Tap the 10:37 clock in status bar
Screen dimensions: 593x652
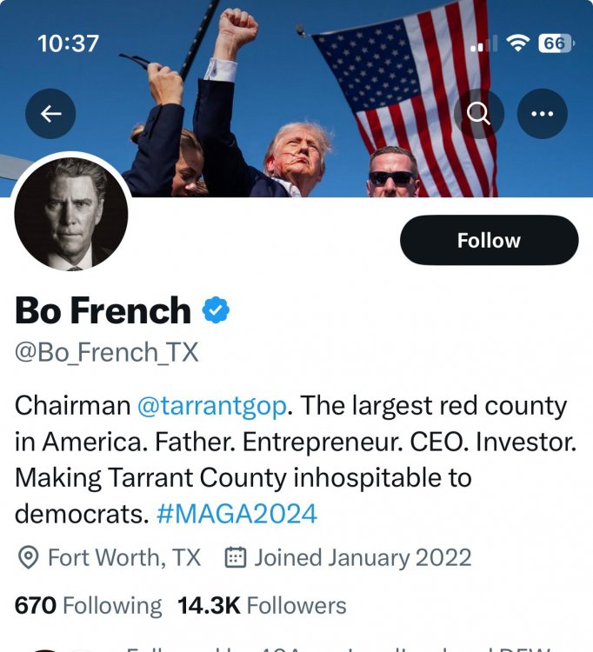[x=68, y=43]
